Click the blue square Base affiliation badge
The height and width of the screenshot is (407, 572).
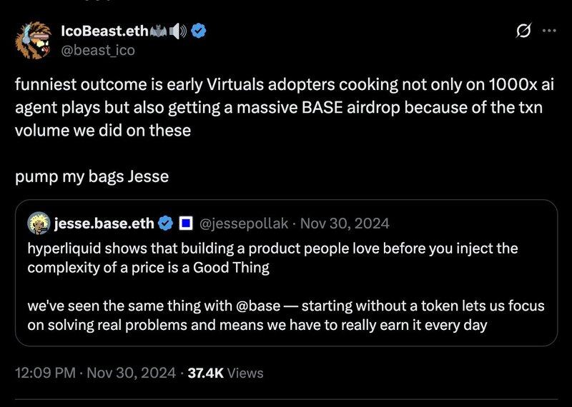(186, 223)
